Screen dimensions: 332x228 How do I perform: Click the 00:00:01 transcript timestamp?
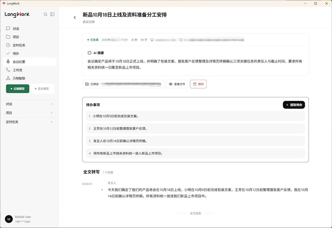[87, 184]
